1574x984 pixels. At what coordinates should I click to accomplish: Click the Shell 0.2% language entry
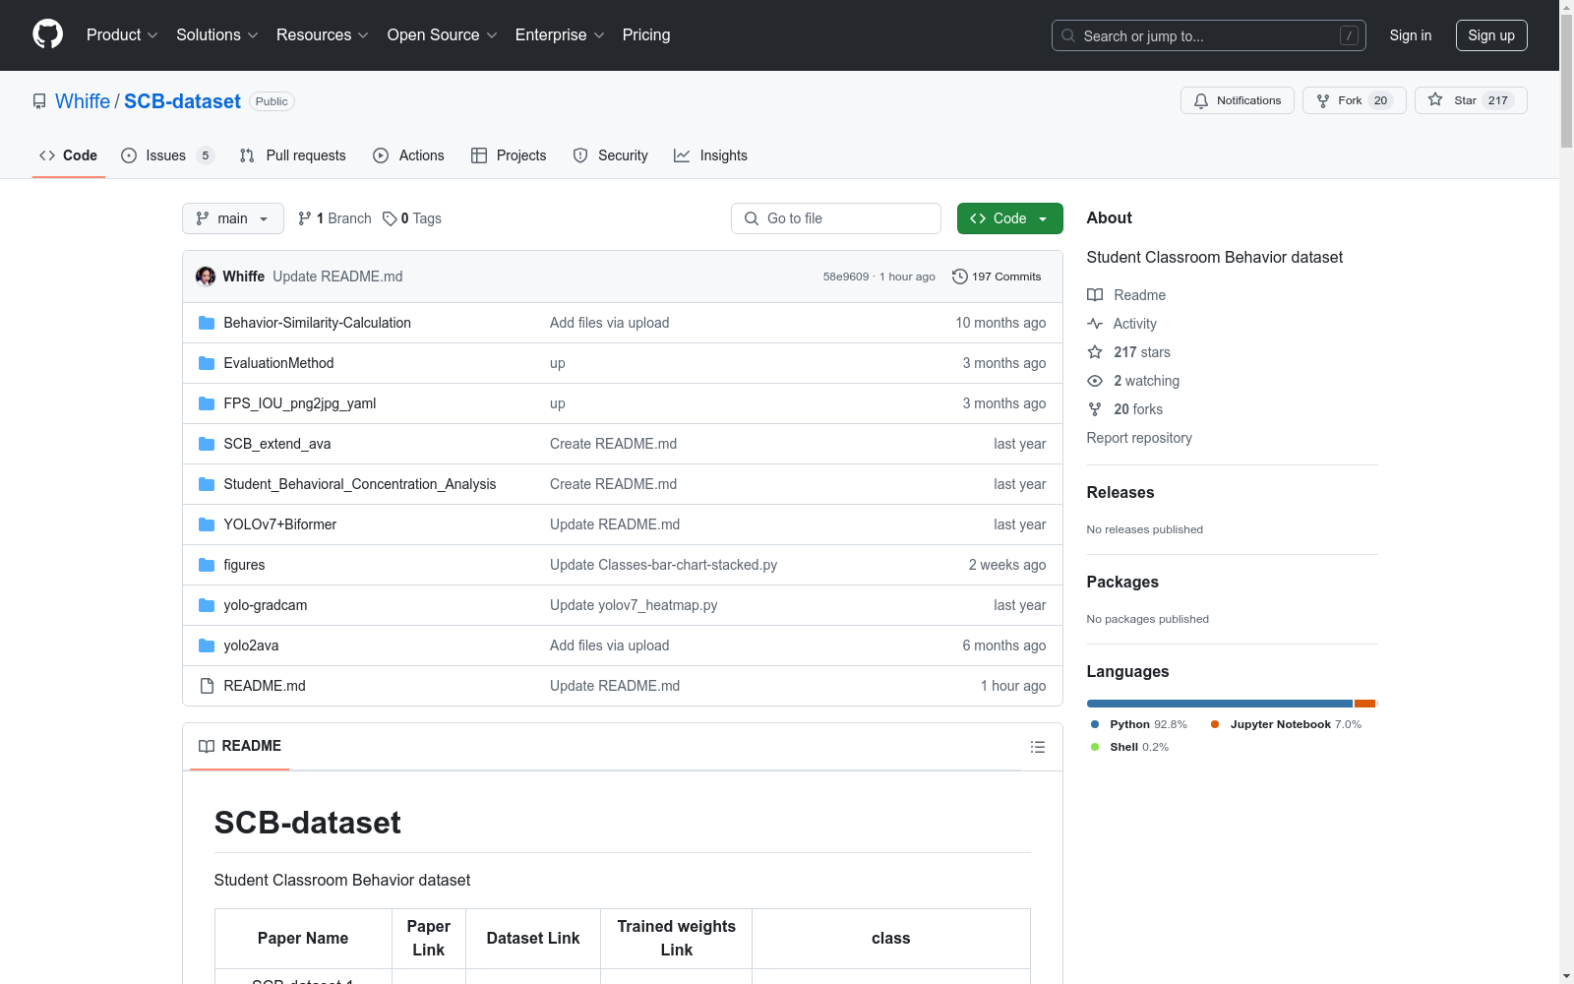[x=1130, y=747]
